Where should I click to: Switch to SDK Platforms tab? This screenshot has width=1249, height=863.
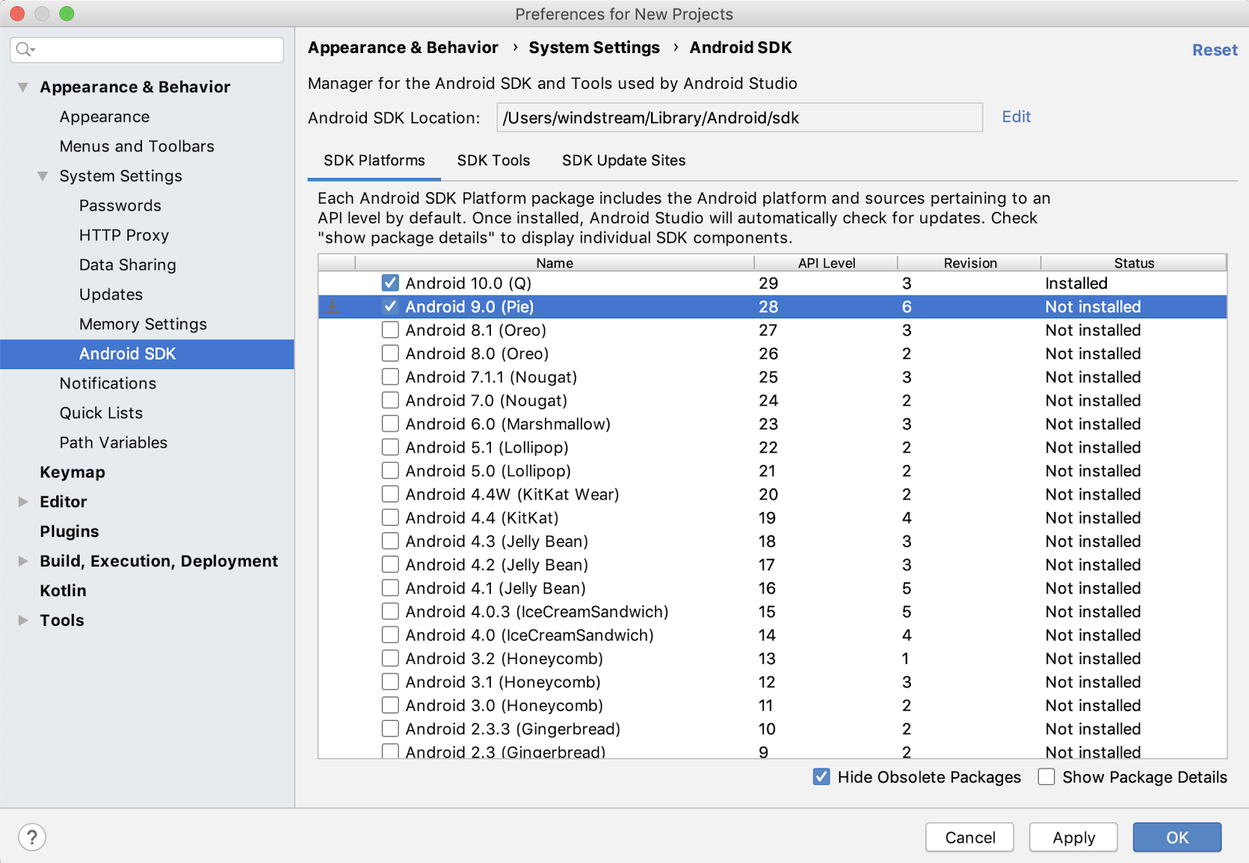pos(375,161)
